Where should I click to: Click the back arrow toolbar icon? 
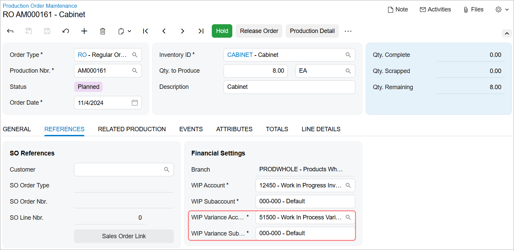point(10,31)
